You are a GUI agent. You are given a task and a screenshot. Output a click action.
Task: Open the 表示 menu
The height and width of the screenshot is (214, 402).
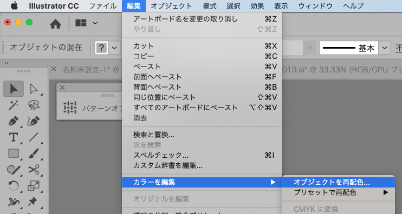[281, 6]
